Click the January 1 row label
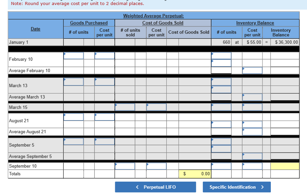307x195 pixels. point(19,42)
